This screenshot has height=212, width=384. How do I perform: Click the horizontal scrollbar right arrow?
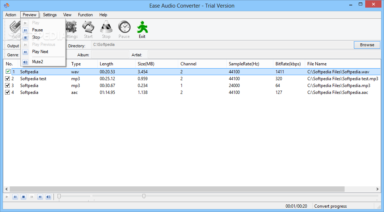click(377, 189)
